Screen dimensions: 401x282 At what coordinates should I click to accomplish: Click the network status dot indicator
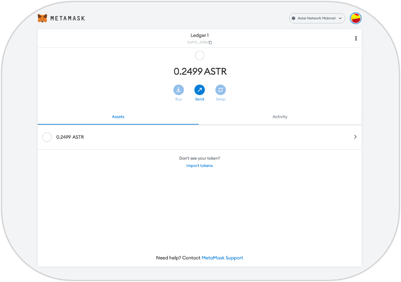(x=293, y=18)
